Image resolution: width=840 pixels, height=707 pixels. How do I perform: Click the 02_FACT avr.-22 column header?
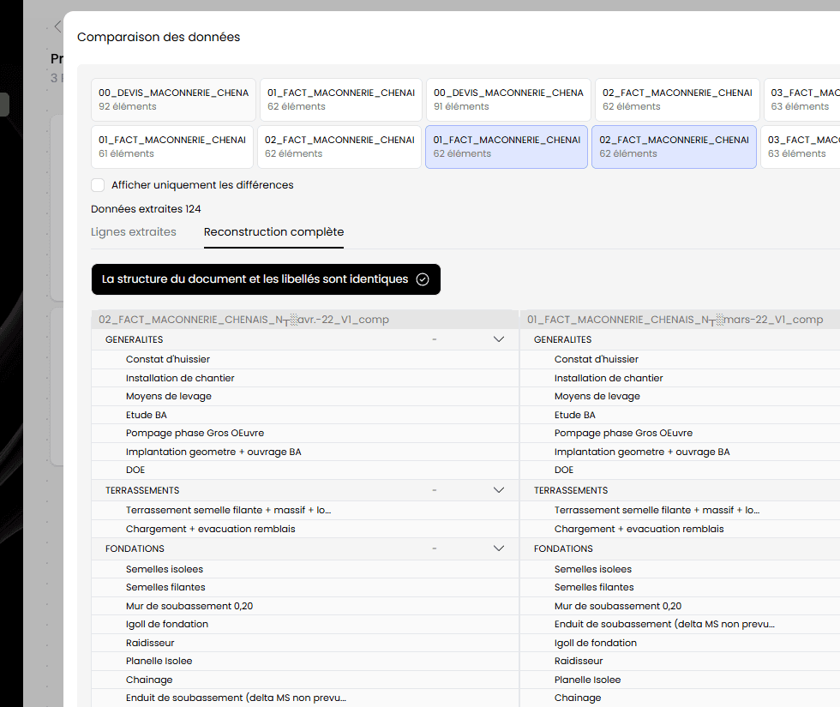pyautogui.click(x=305, y=319)
